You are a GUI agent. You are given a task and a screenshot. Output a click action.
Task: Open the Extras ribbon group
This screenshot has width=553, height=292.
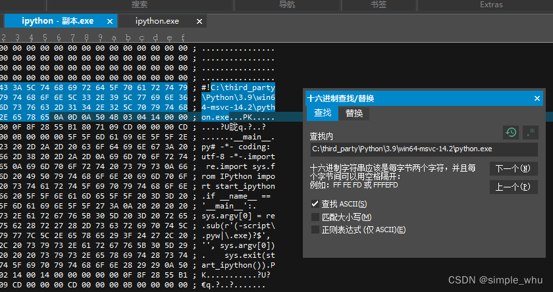click(491, 5)
